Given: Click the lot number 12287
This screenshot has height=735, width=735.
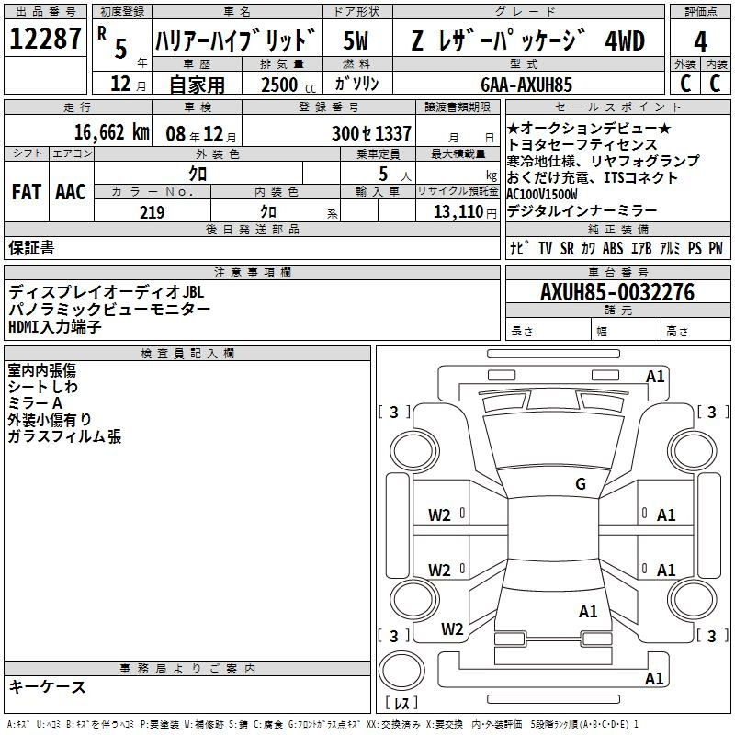Looking at the screenshot, I should 45,40.
